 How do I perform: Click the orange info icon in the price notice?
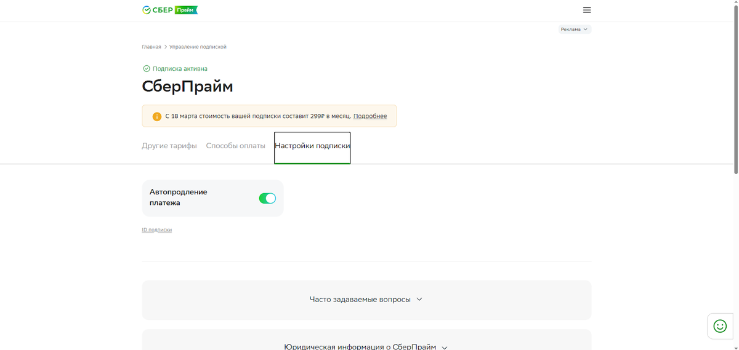coord(156,116)
